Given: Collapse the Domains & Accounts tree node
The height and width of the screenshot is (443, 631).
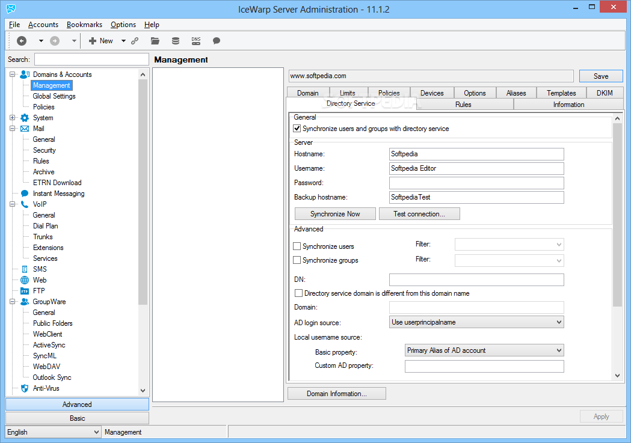Looking at the screenshot, I should click(13, 75).
